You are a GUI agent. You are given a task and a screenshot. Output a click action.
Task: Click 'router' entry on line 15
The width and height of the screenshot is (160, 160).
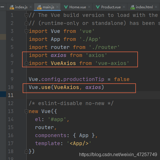click(44, 127)
